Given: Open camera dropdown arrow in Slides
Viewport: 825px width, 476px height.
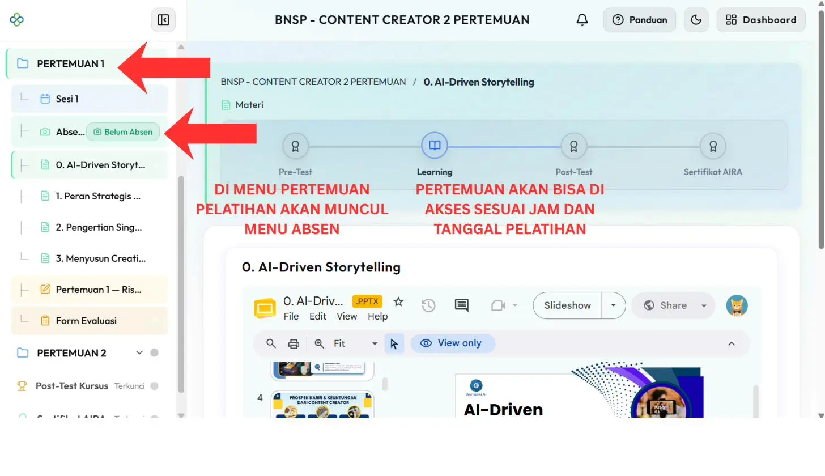Looking at the screenshot, I should pyautogui.click(x=515, y=305).
